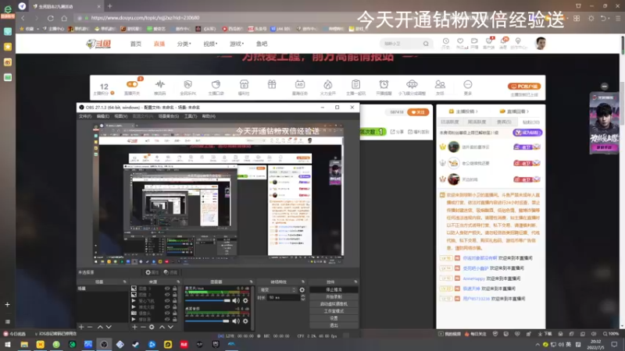
Task: Open the 文件 menu in OBS
Action: tap(85, 116)
